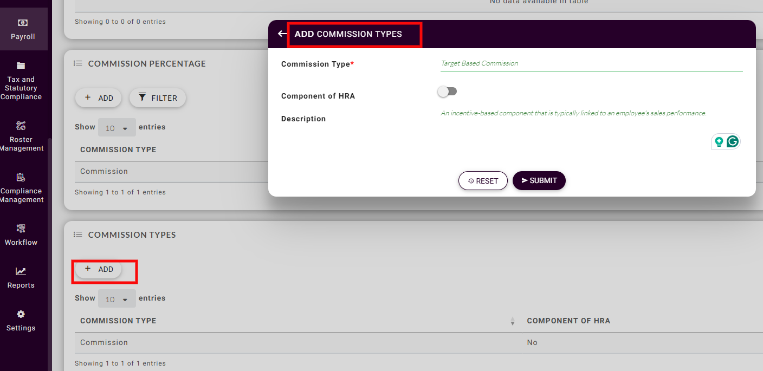
Task: Click the Grammarly icon in description field
Action: (733, 142)
